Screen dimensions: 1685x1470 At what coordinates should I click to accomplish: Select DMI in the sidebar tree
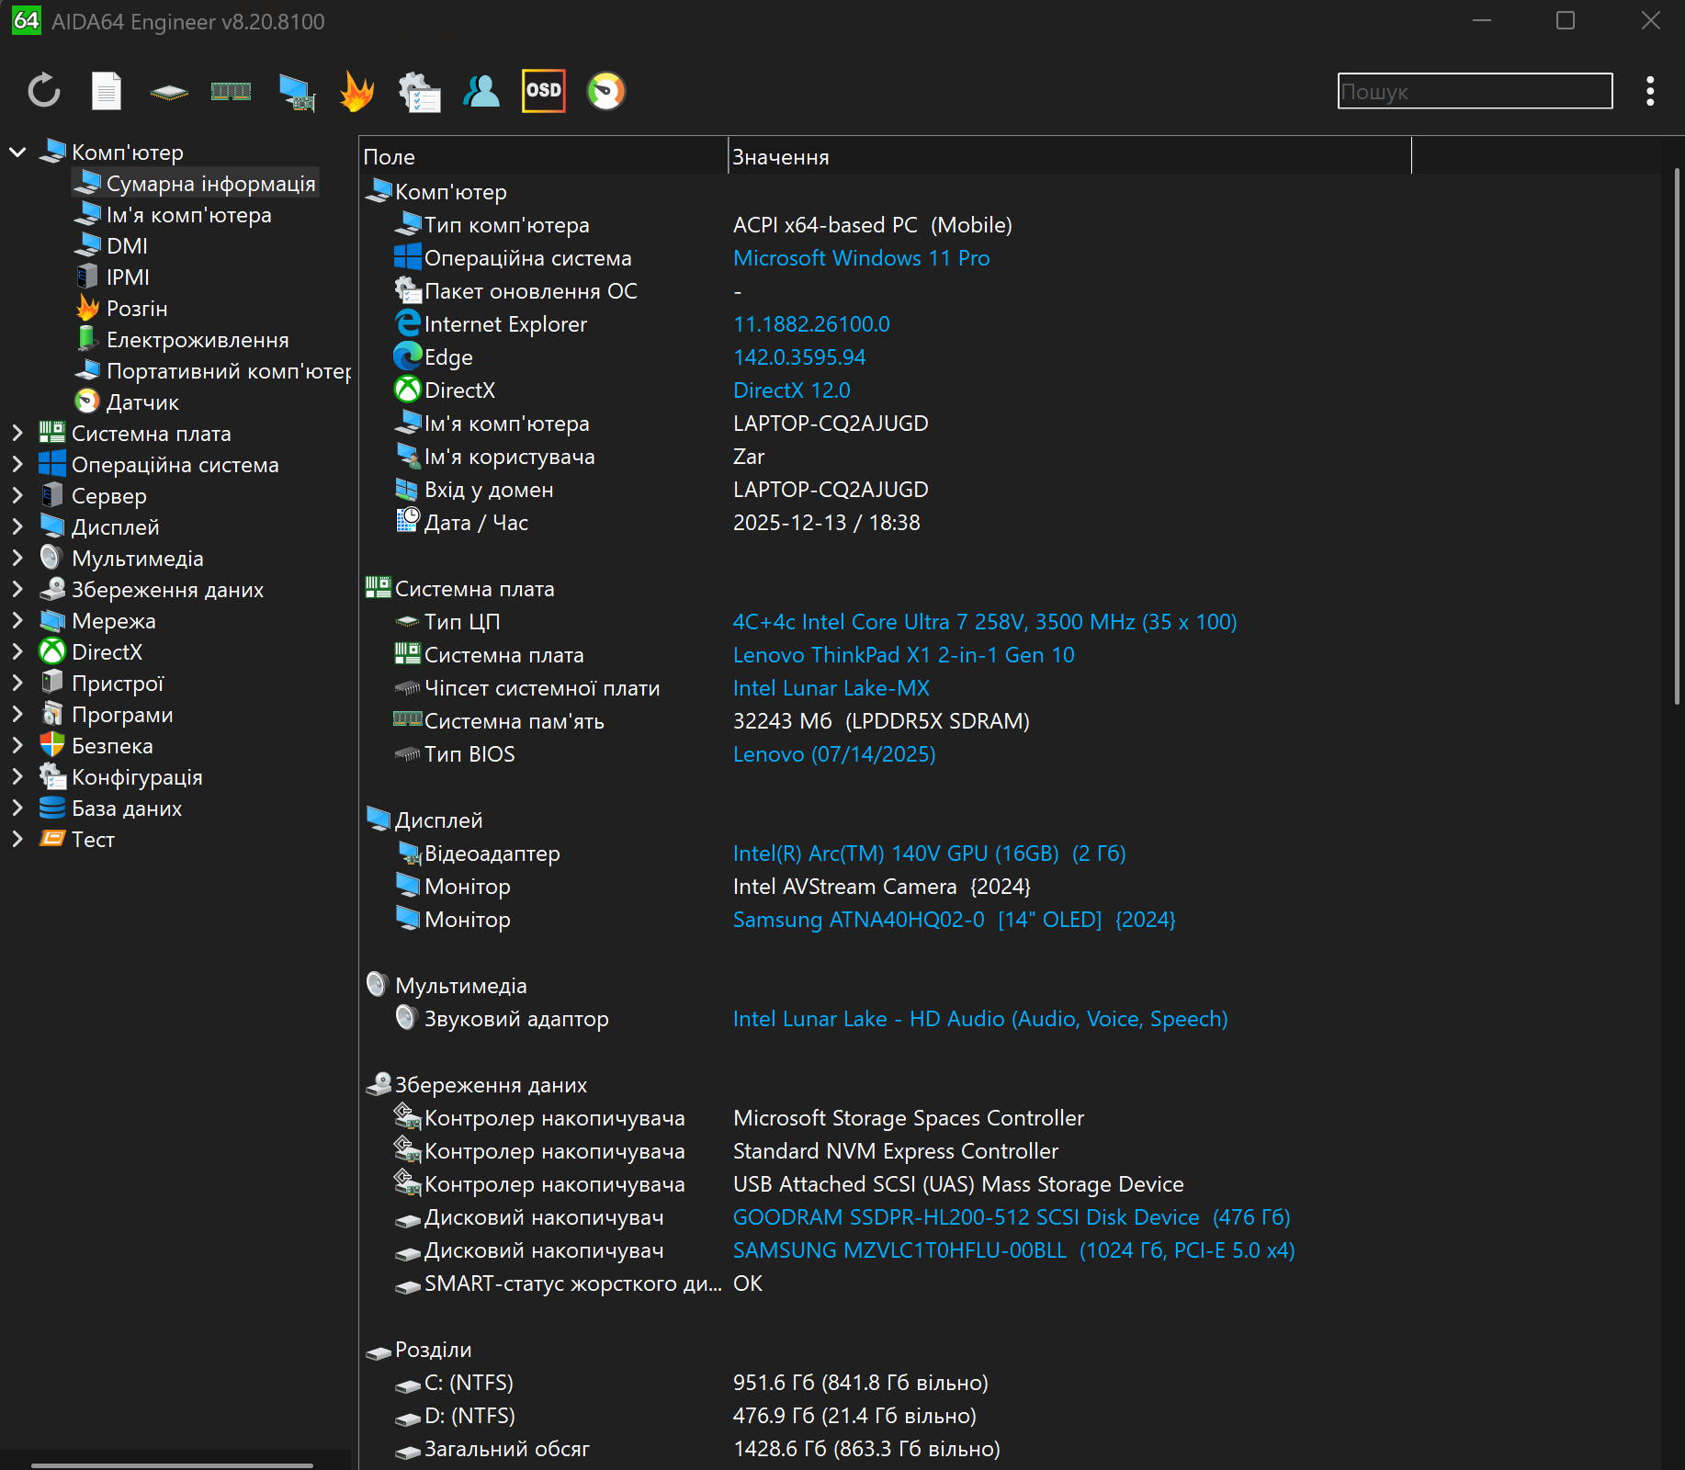(x=127, y=246)
